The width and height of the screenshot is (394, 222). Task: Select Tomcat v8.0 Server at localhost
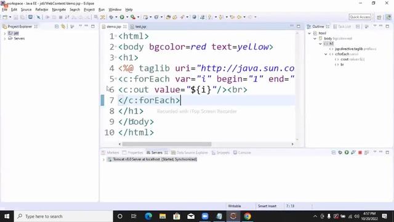[152, 159]
